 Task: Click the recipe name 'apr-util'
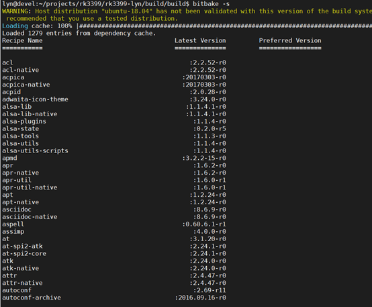pos(17,181)
